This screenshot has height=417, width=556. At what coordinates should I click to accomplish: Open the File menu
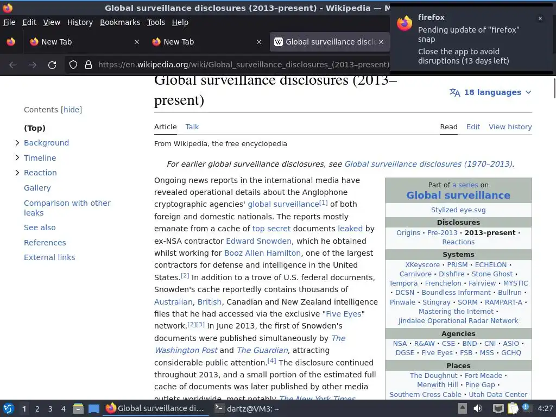click(9, 22)
